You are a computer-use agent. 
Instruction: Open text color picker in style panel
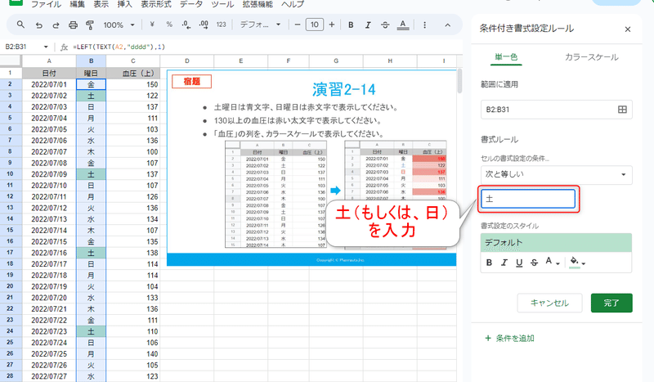(x=553, y=263)
